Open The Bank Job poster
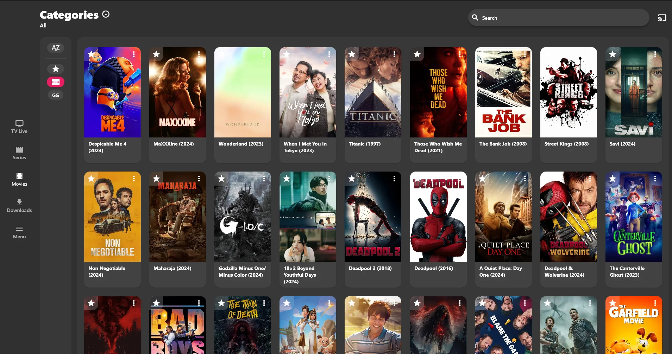 (503, 92)
